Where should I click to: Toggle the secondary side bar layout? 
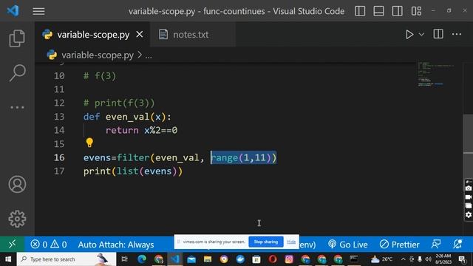click(x=398, y=11)
